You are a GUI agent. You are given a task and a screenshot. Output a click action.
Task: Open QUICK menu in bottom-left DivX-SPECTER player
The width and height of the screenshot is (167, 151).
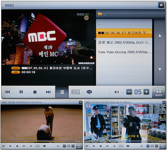(79, 146)
